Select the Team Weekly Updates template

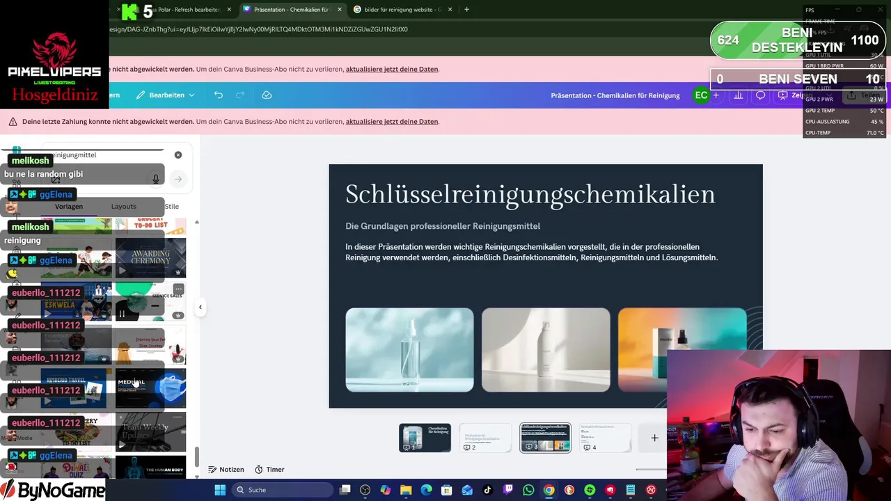150,431
